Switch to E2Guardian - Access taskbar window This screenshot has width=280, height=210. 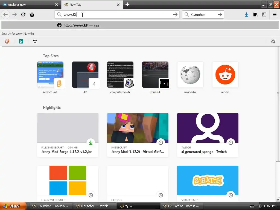pyautogui.click(x=182, y=206)
